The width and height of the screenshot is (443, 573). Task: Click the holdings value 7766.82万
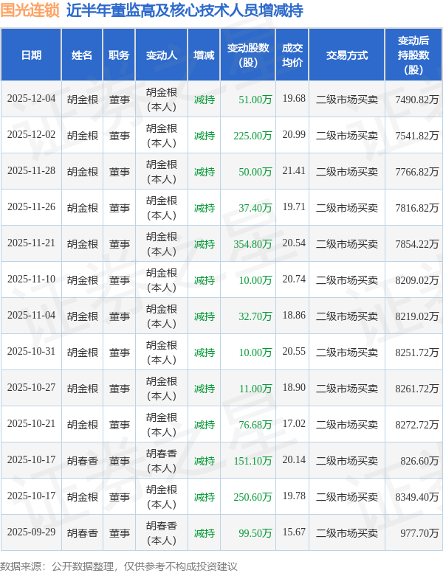416,172
